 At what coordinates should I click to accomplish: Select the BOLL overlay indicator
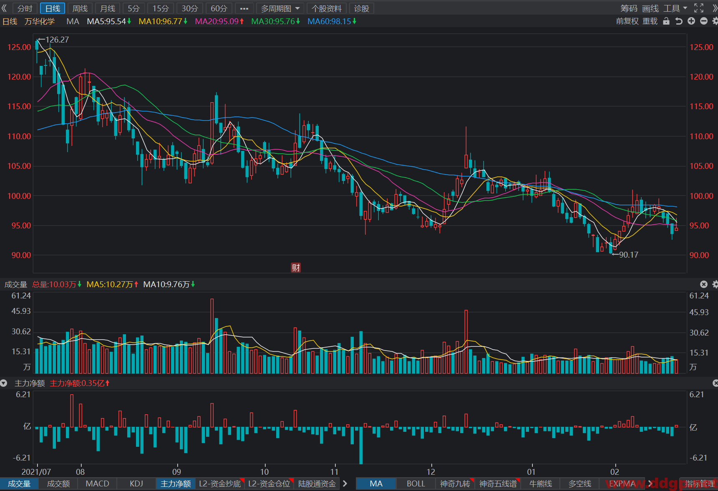coord(416,483)
